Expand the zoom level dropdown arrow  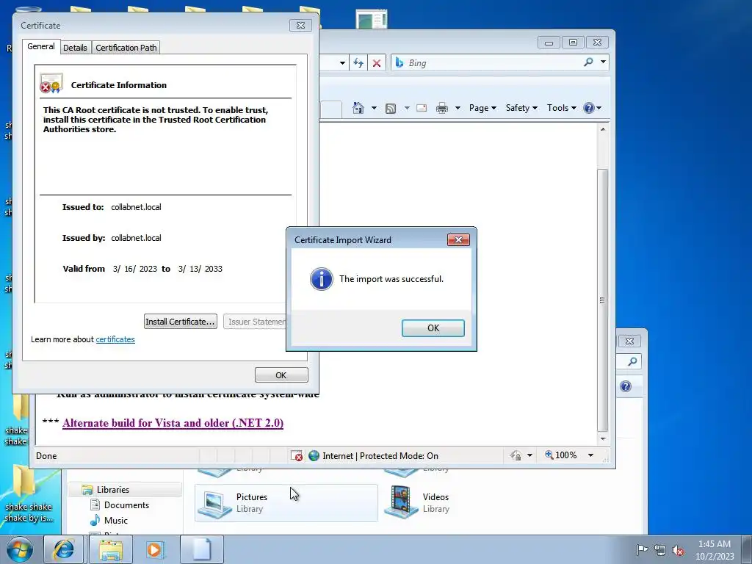pyautogui.click(x=591, y=455)
